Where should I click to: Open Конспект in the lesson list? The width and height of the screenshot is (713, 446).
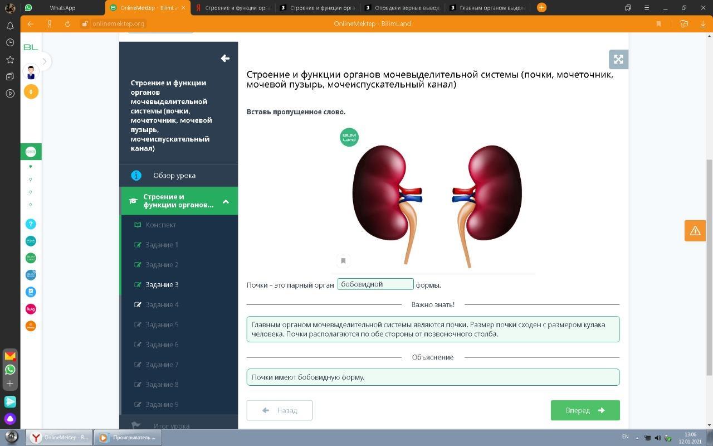160,225
